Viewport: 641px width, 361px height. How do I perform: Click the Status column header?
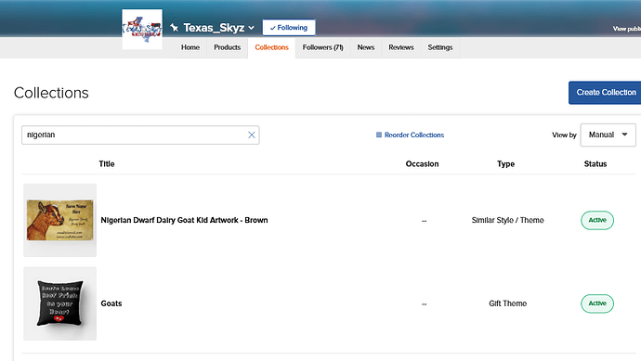[595, 163]
